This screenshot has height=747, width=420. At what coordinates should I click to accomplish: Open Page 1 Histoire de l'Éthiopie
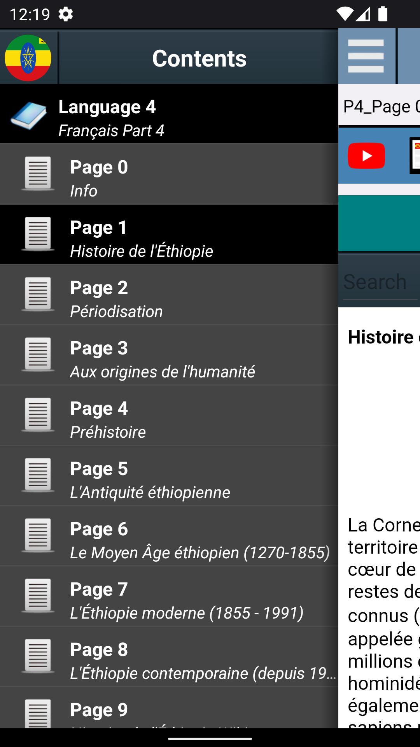pos(169,235)
